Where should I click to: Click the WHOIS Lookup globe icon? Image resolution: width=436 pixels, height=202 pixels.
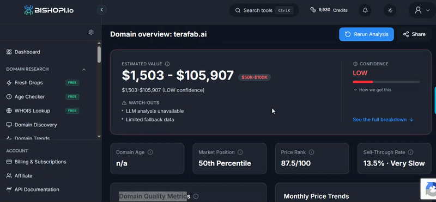click(x=9, y=111)
